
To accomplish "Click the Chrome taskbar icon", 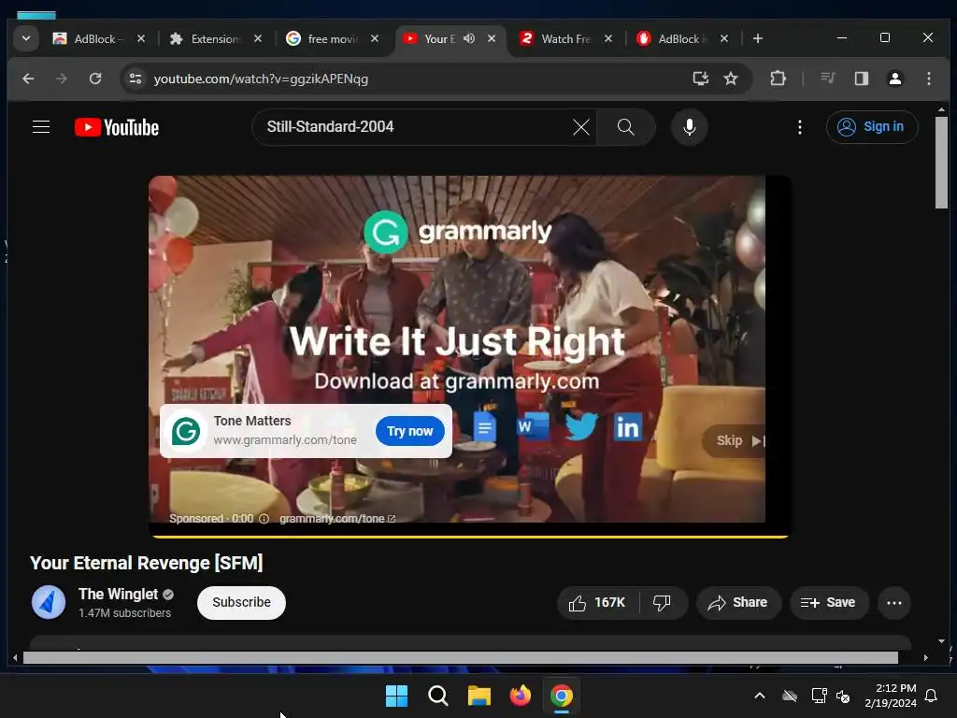I will (x=561, y=696).
